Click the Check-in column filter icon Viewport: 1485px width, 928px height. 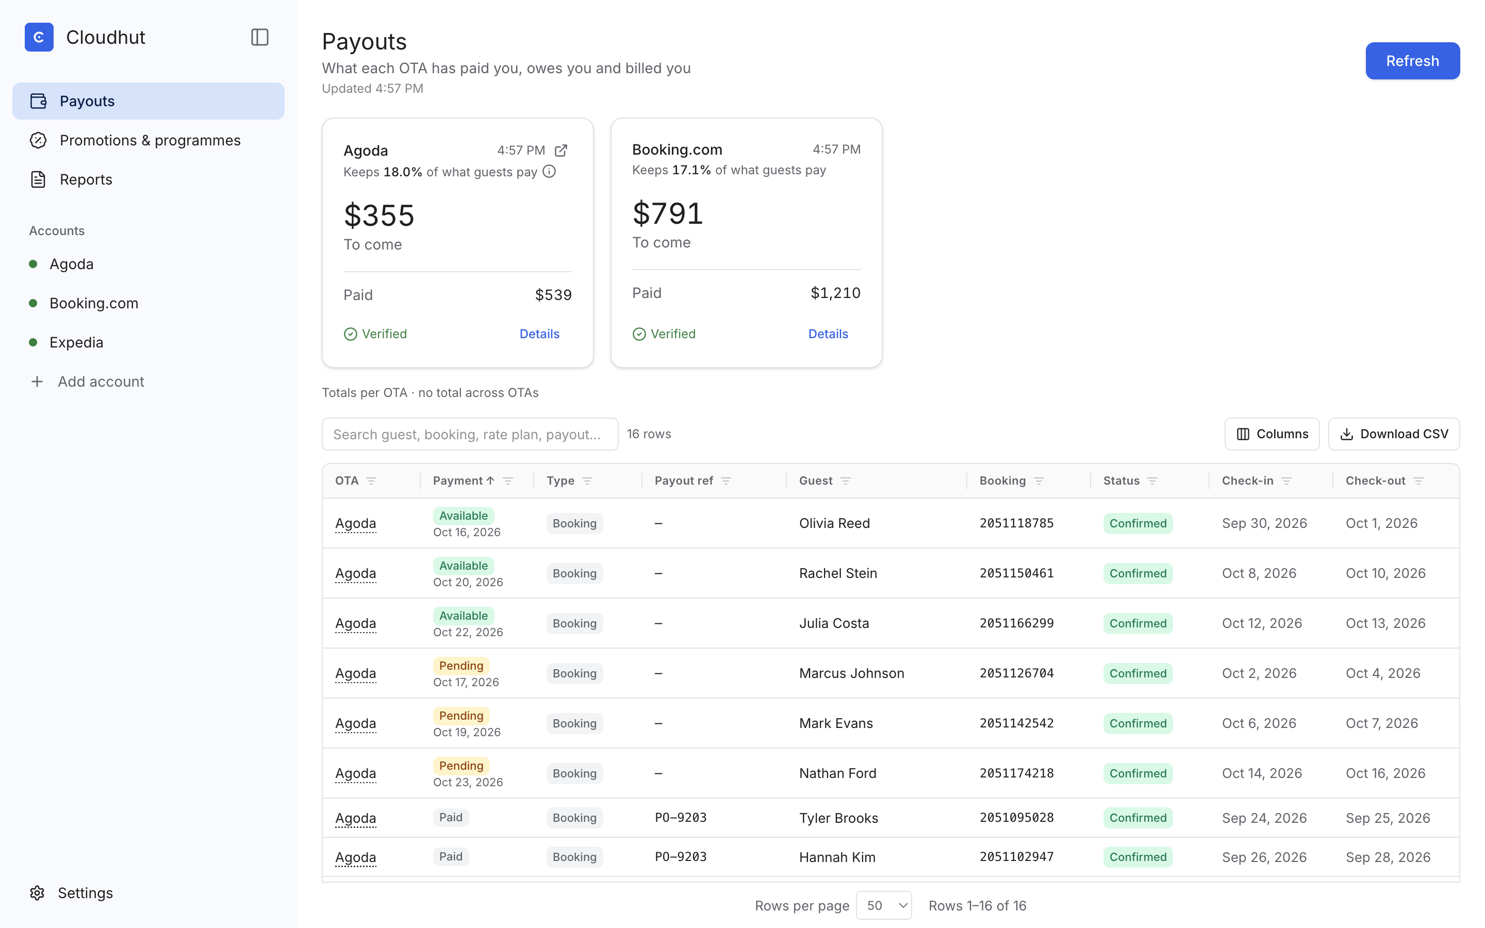click(x=1286, y=481)
